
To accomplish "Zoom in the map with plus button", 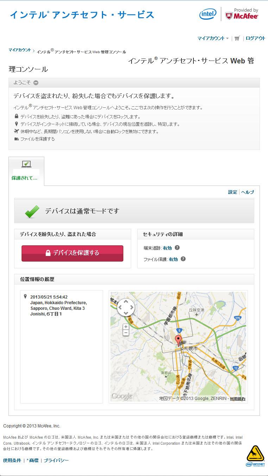I will pos(126,327).
